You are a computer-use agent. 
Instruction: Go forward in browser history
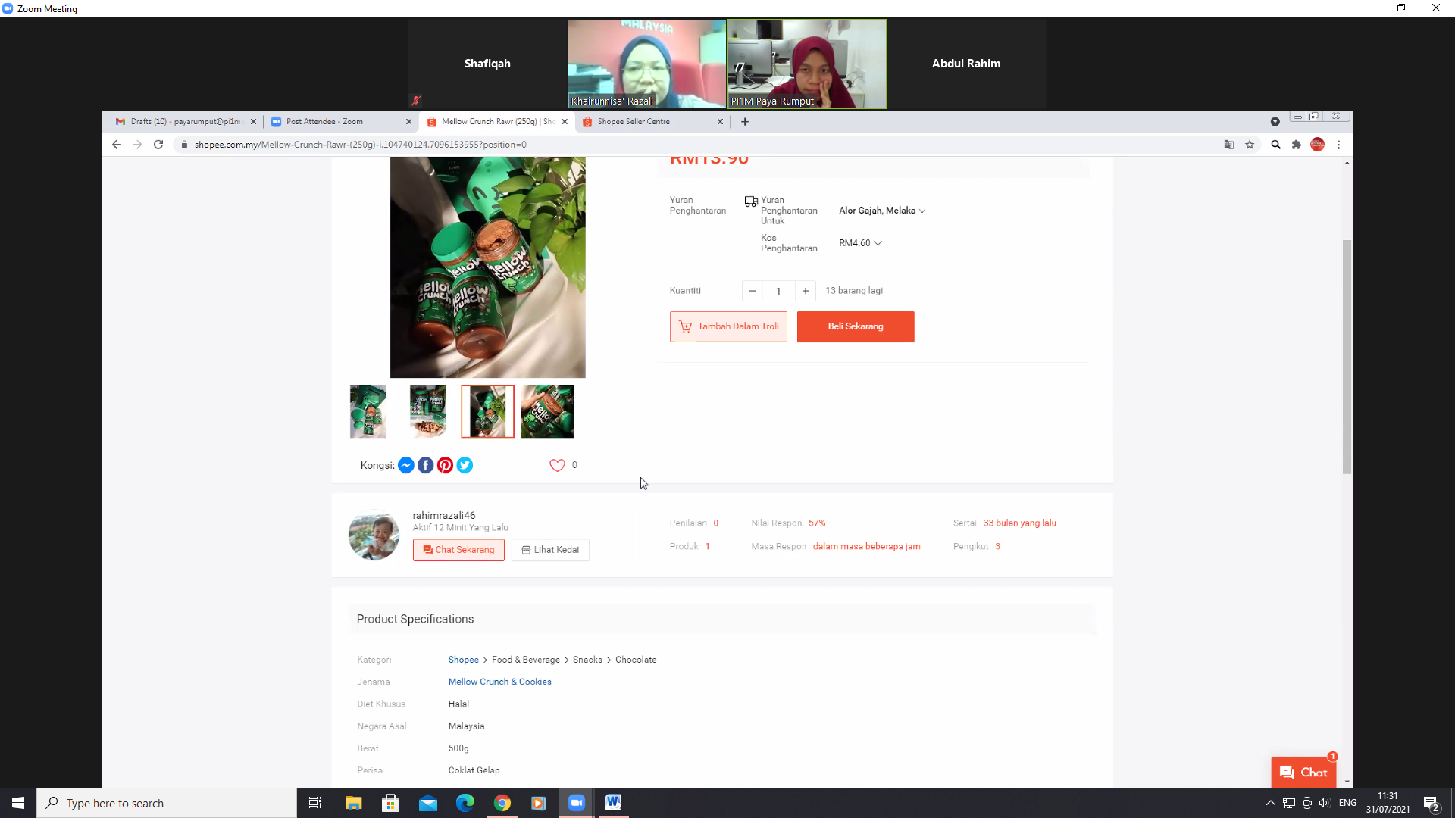coord(137,145)
